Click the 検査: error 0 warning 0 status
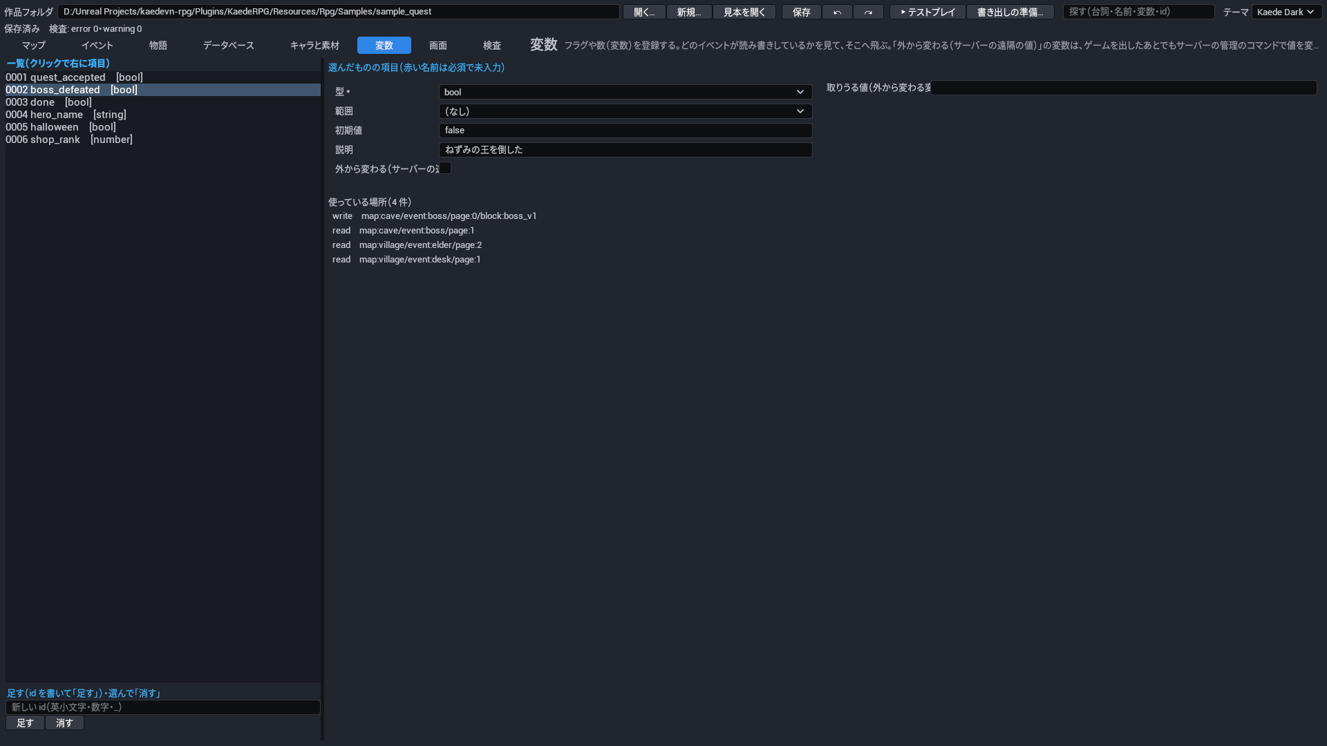The image size is (1327, 746). click(x=95, y=29)
